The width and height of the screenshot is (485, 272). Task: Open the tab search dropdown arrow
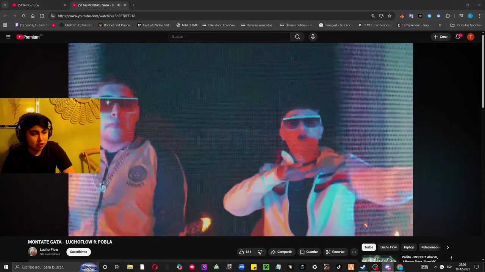click(5, 5)
